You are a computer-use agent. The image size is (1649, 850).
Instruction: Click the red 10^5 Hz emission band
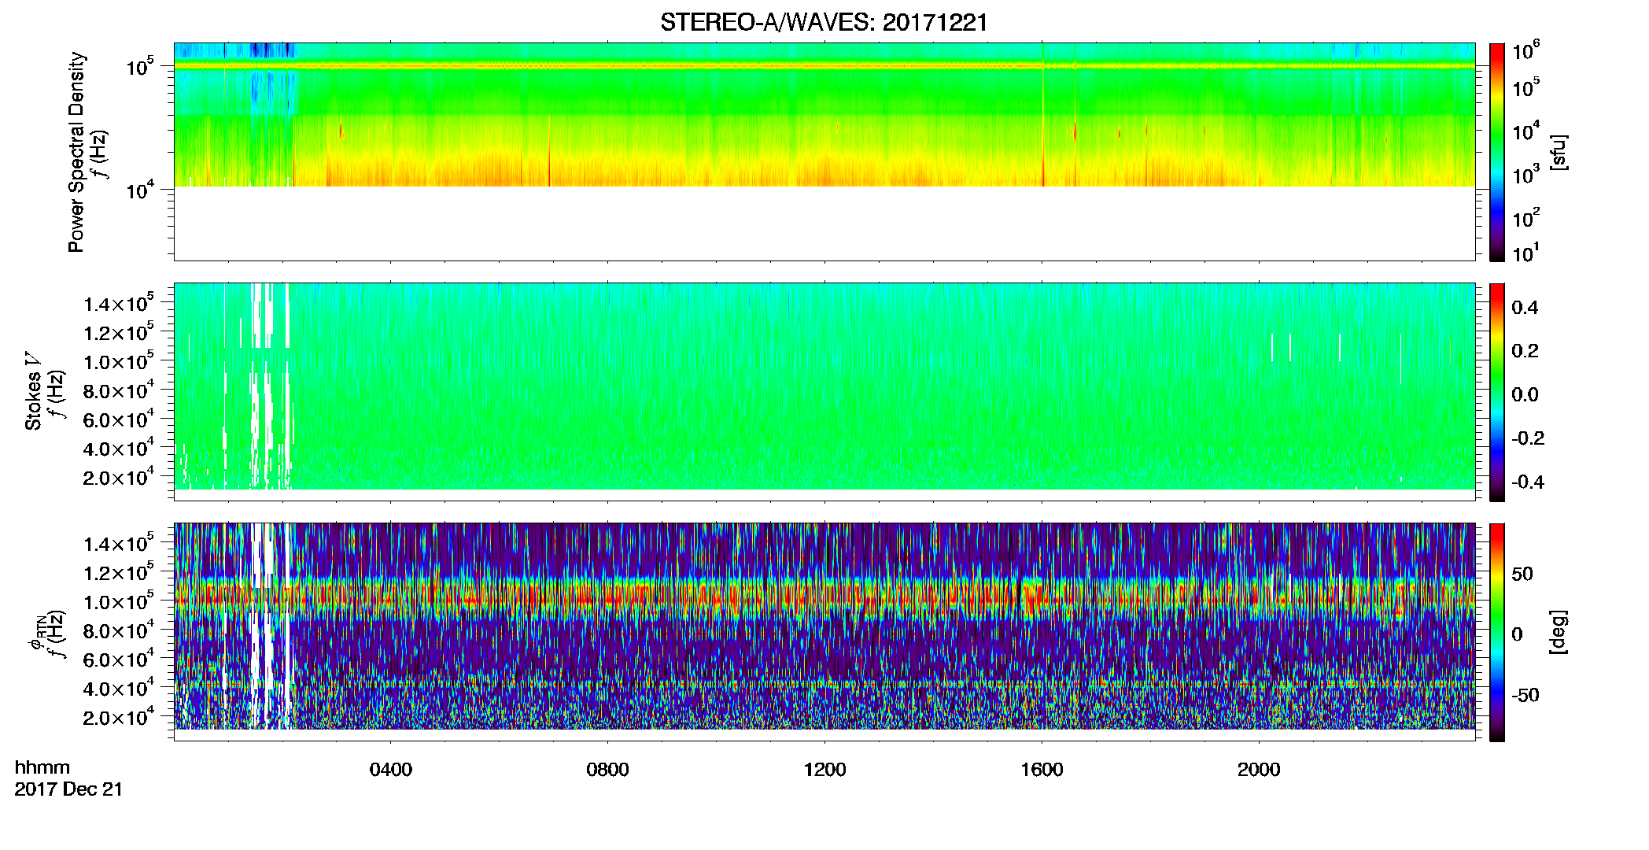(x=824, y=66)
